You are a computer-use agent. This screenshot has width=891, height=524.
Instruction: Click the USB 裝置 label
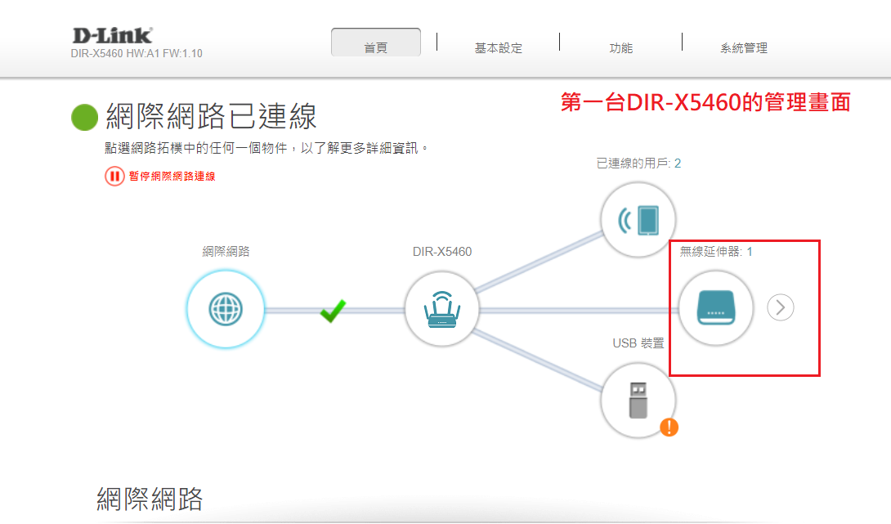638,343
